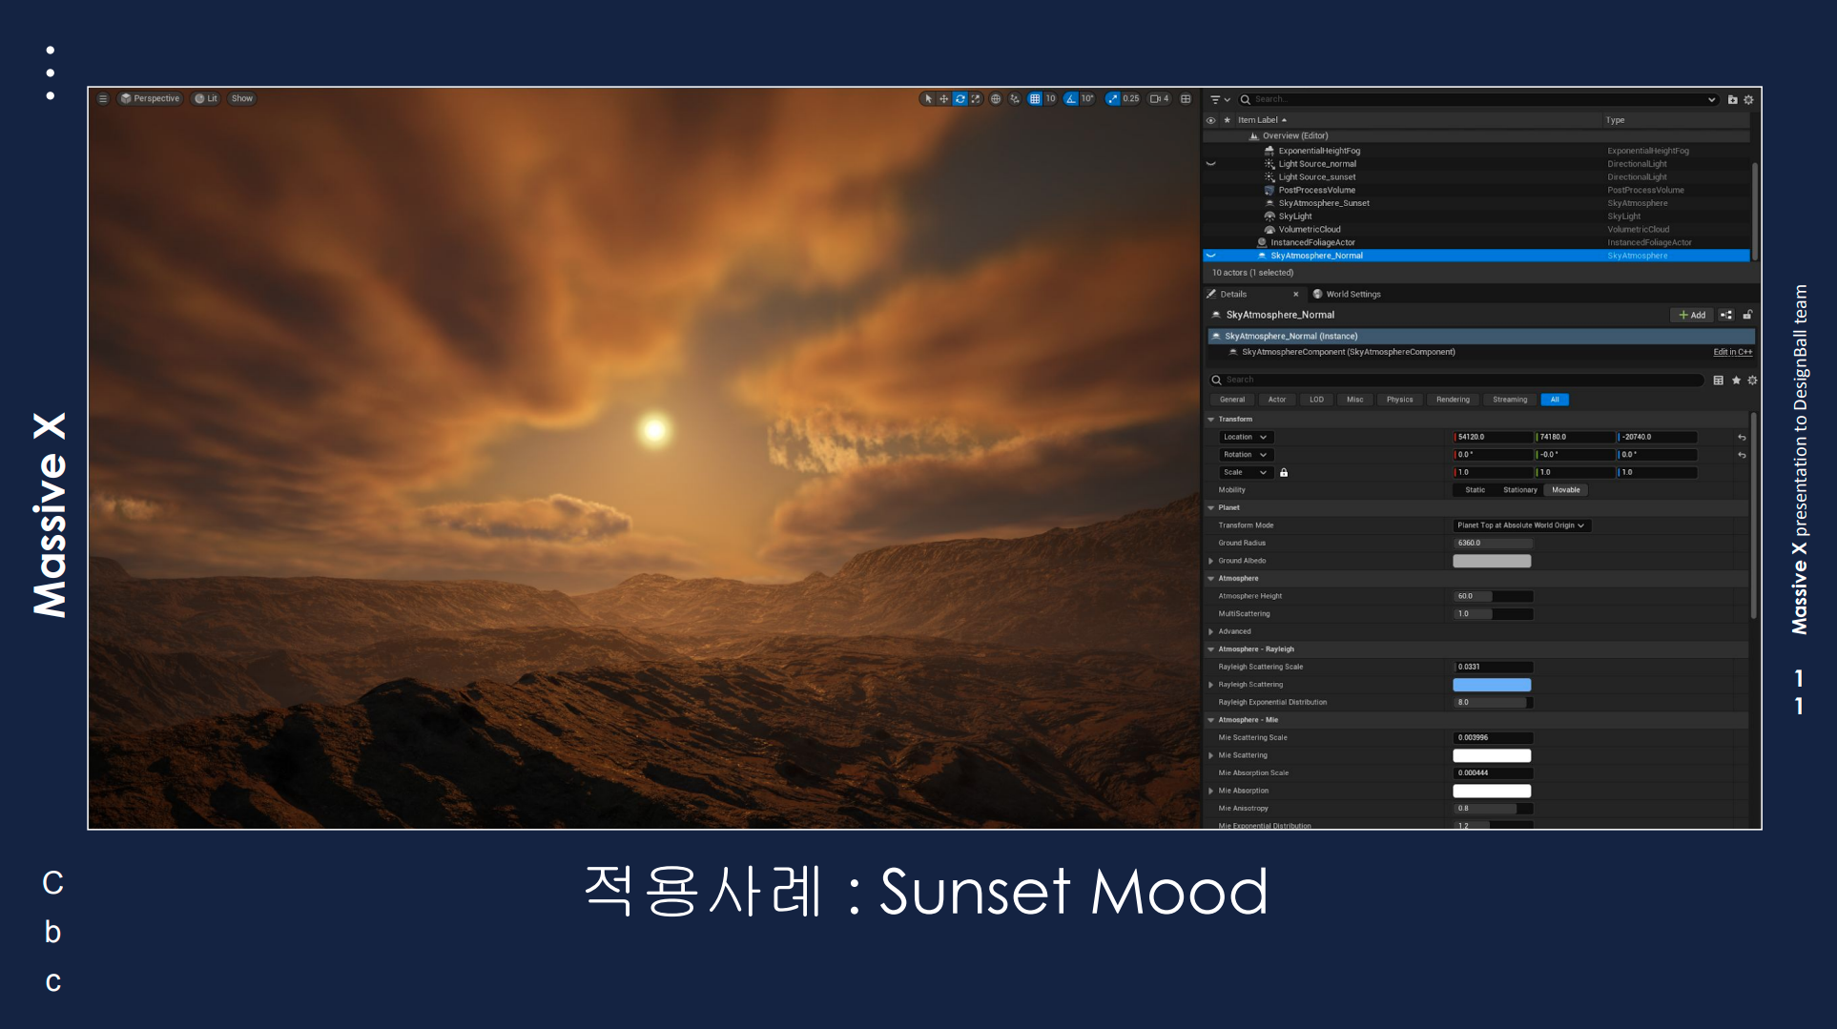Click the scale lock icon
1837x1029 pixels.
1284,473
